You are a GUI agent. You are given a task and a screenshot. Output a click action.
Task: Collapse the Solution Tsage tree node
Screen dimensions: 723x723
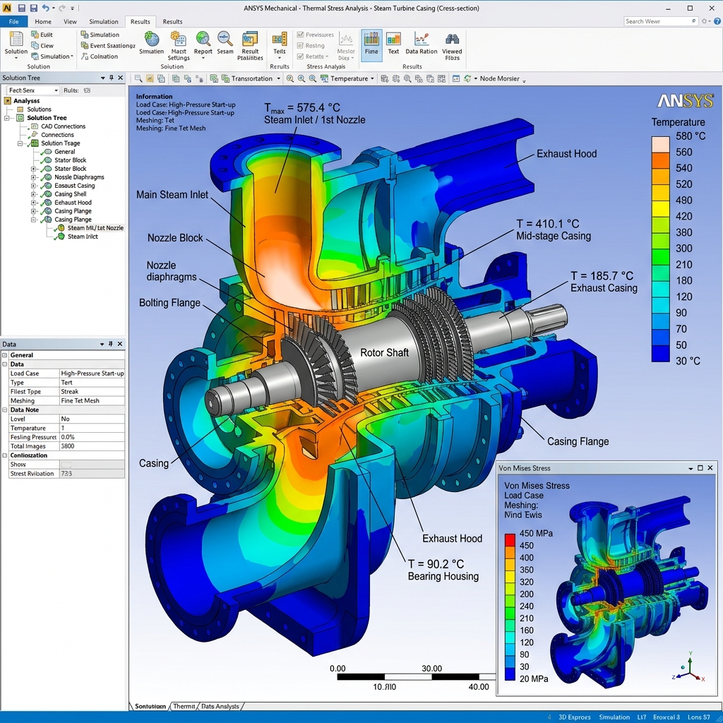click(20, 143)
